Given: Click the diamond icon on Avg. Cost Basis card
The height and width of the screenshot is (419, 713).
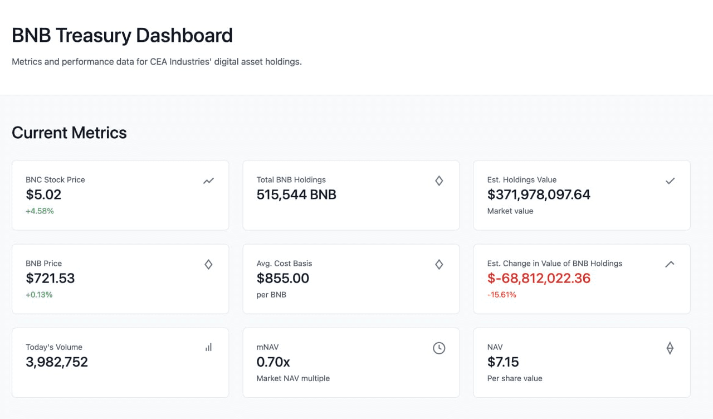Looking at the screenshot, I should pos(439,264).
